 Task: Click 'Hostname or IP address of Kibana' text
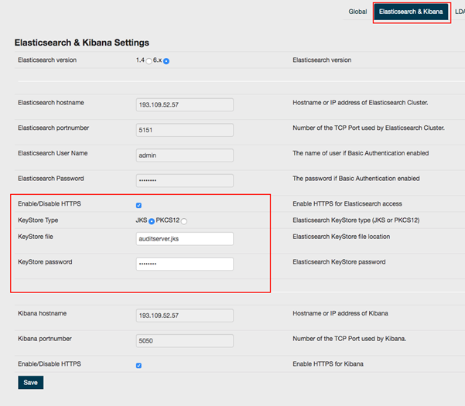click(340, 313)
